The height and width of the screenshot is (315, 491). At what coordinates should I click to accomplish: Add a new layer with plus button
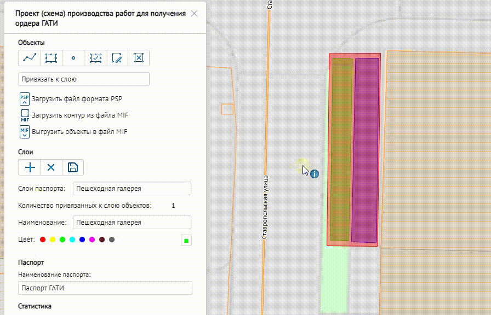30,167
